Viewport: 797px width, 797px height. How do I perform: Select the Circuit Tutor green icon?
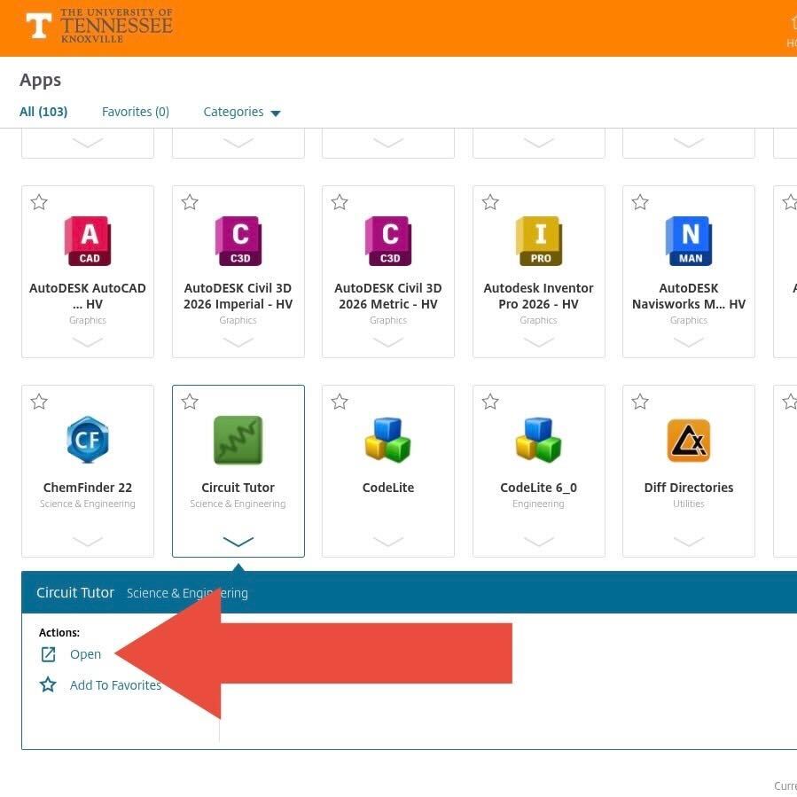click(x=238, y=441)
